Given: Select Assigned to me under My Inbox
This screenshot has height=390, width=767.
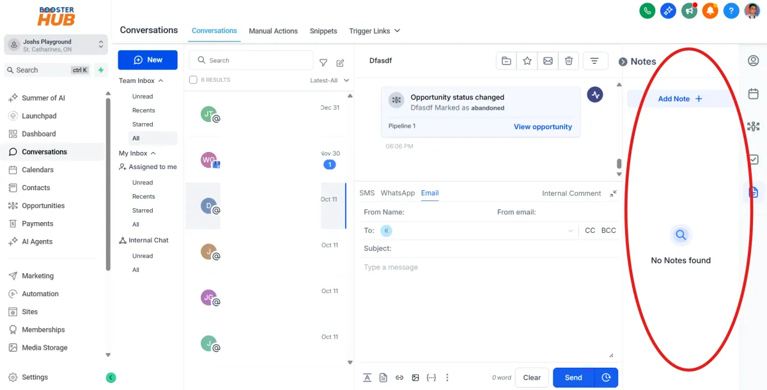Looking at the screenshot, I should click(x=148, y=167).
